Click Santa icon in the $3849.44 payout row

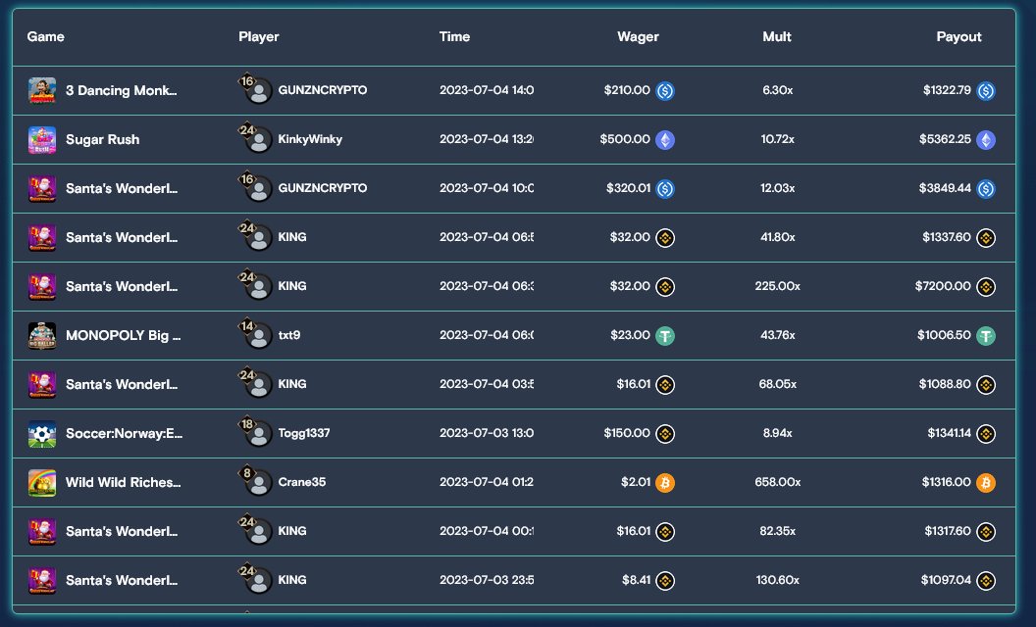pos(41,189)
